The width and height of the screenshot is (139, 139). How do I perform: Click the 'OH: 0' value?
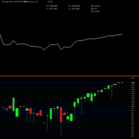(x=94, y=9)
